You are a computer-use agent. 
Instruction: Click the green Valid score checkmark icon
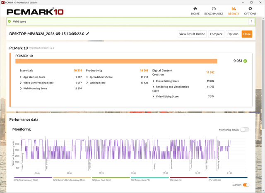pyautogui.click(x=10, y=21)
